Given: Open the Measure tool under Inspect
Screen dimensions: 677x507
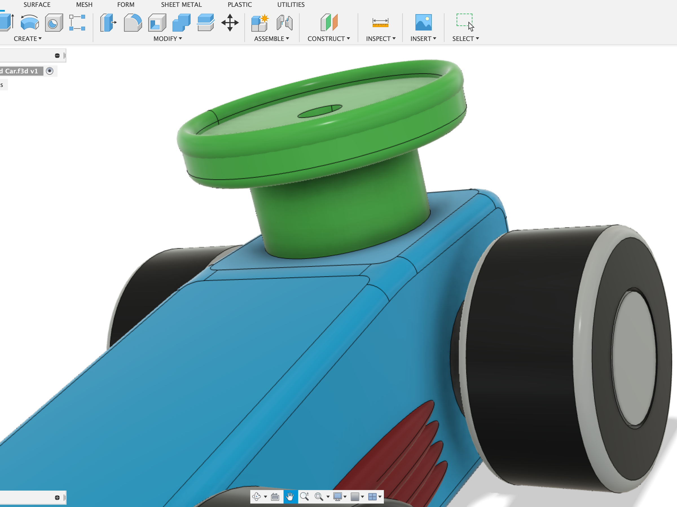Looking at the screenshot, I should coord(379,22).
